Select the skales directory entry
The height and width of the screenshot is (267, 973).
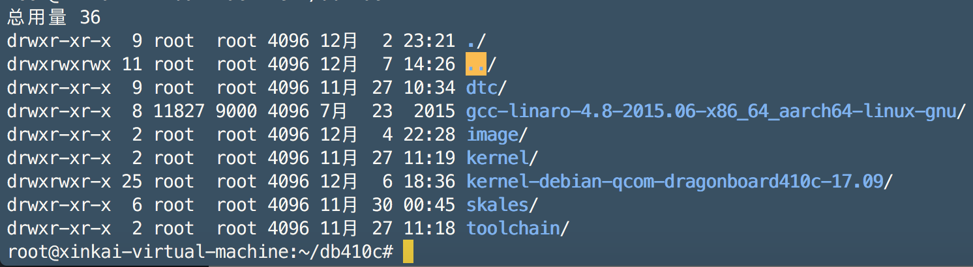coord(497,205)
